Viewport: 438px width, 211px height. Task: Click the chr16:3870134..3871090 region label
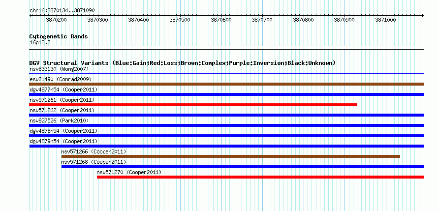tap(62, 10)
